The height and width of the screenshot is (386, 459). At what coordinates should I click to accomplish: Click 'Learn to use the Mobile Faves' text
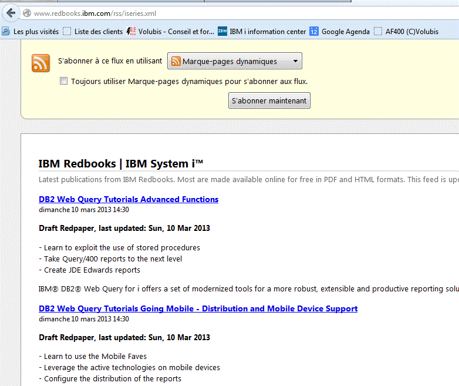coord(93,357)
